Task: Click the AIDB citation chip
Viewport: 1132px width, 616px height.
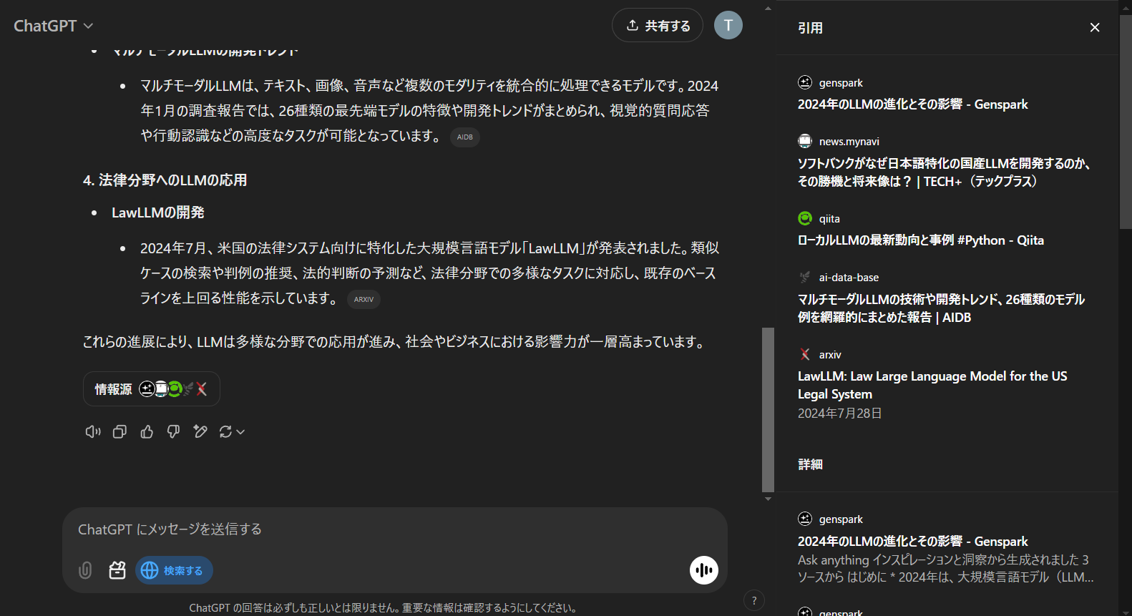Action: pos(465,137)
